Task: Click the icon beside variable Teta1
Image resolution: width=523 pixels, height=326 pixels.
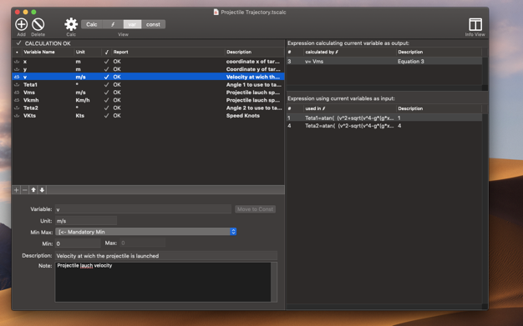Action: (x=17, y=84)
